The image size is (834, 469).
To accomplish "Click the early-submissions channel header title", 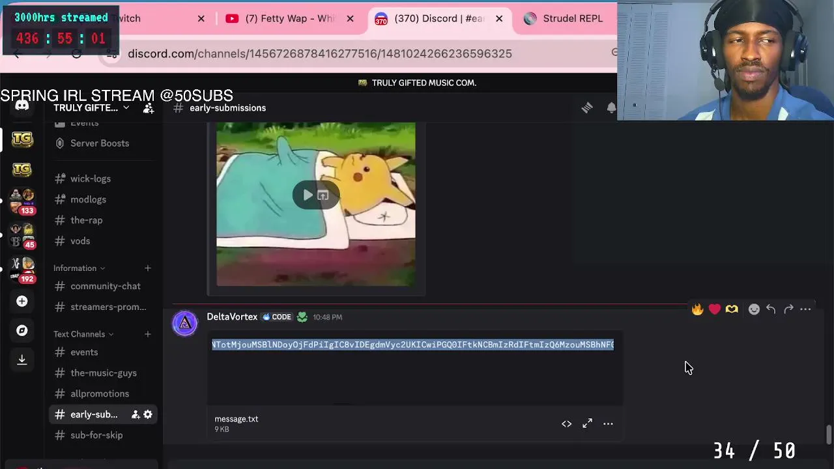I will click(x=227, y=108).
